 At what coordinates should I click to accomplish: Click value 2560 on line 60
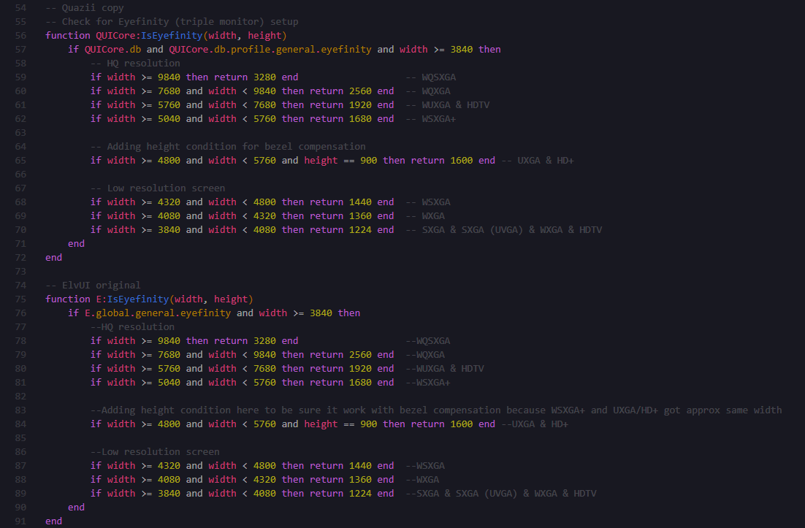pos(360,91)
